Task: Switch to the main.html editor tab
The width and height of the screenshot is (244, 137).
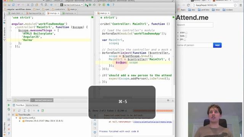Action: click(x=16, y=13)
